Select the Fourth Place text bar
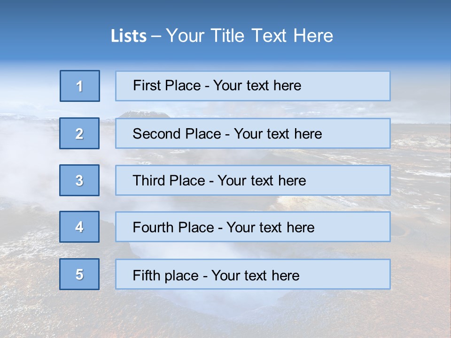The image size is (451, 338). pos(253,227)
